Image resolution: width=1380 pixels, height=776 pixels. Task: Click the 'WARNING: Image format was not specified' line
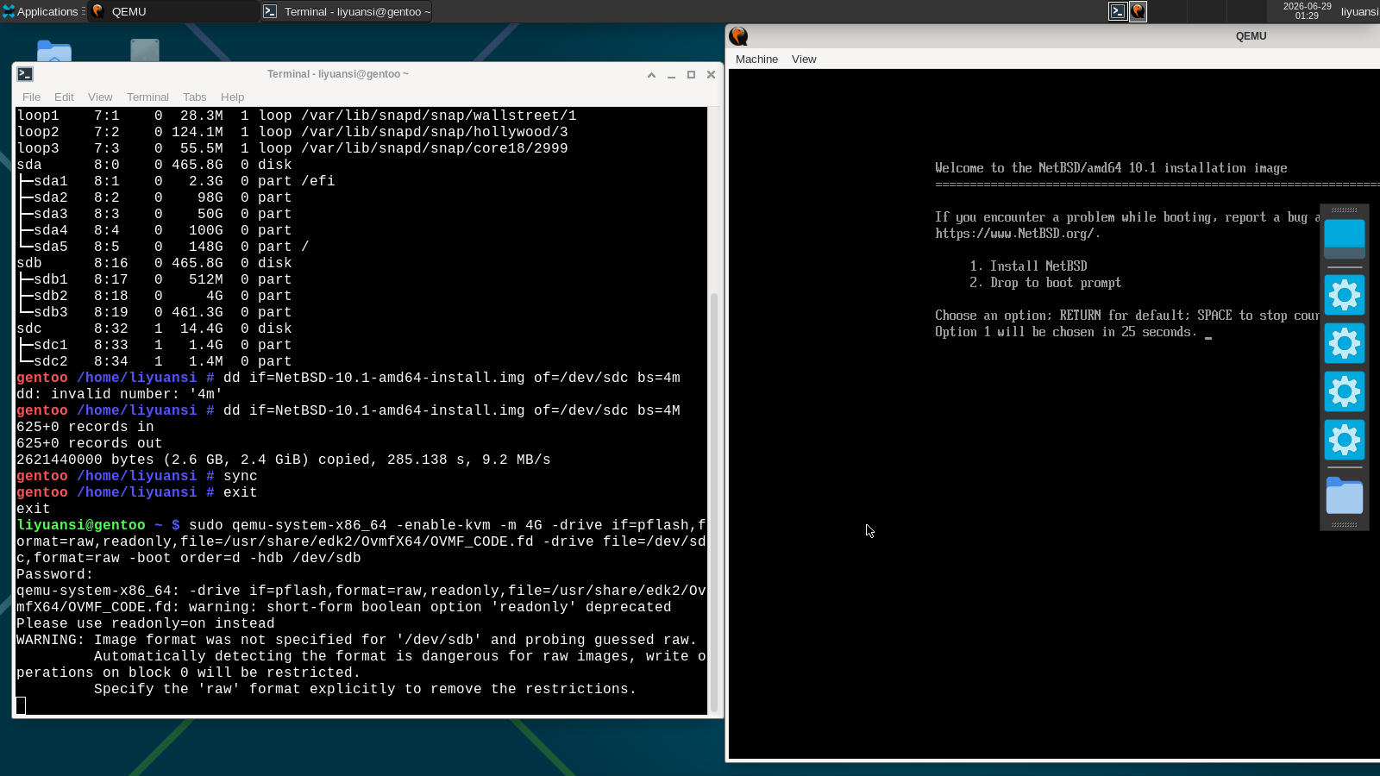pos(356,640)
